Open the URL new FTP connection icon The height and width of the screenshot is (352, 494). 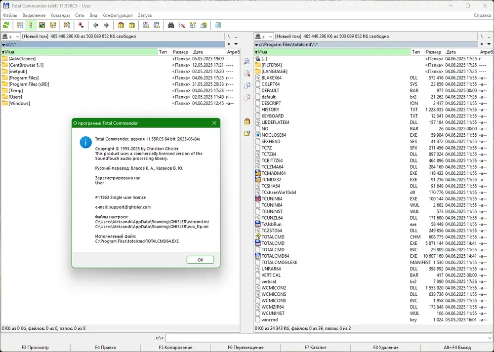point(157,25)
